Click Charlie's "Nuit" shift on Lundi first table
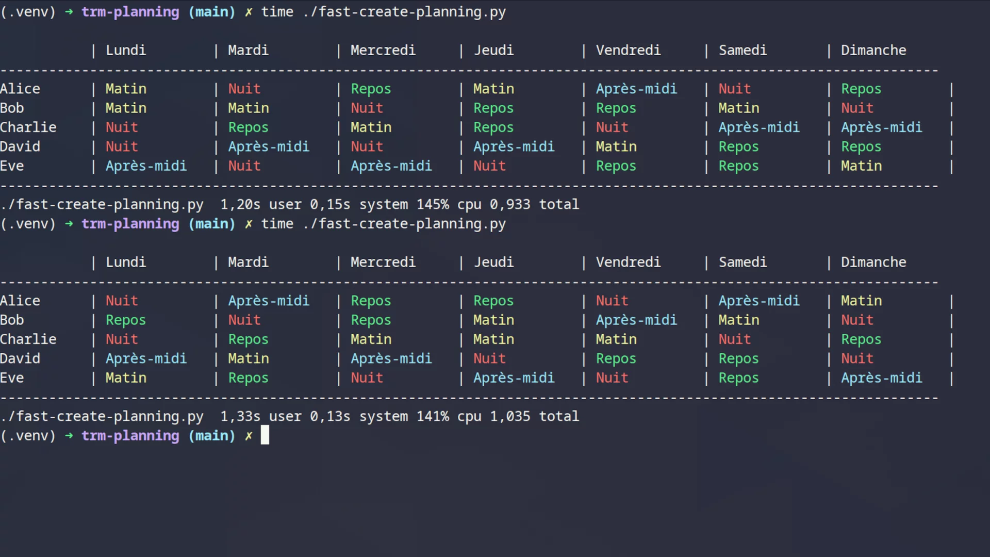Image resolution: width=990 pixels, height=557 pixels. 122,127
